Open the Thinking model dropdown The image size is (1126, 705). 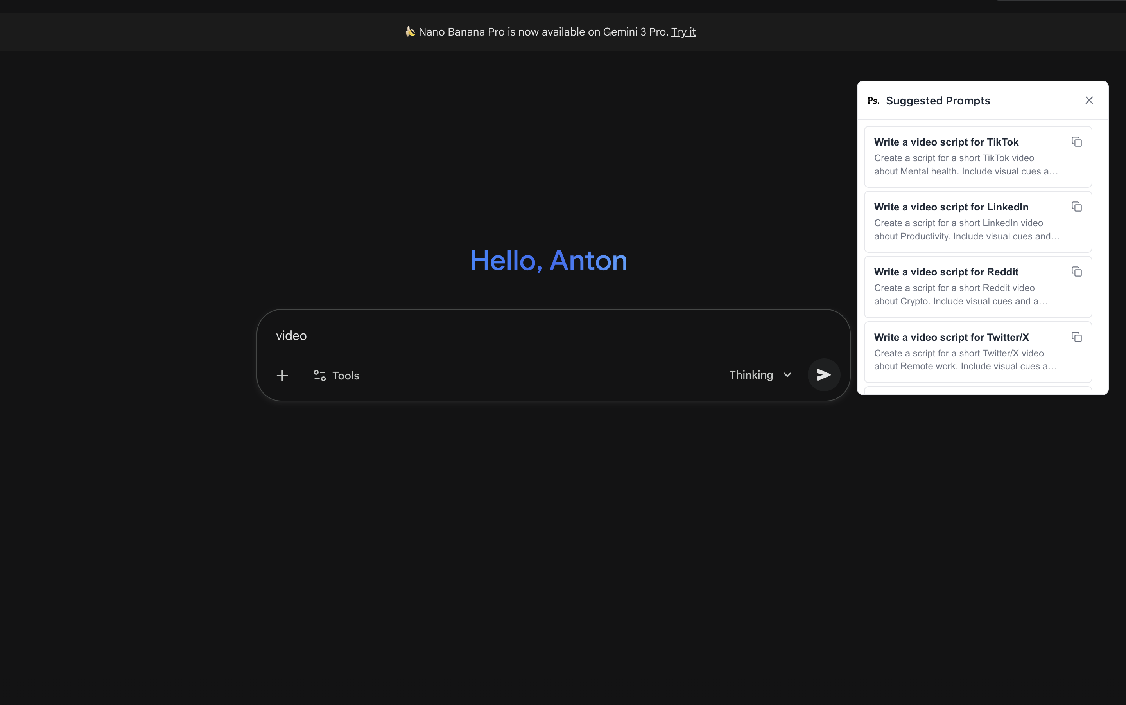coord(751,374)
